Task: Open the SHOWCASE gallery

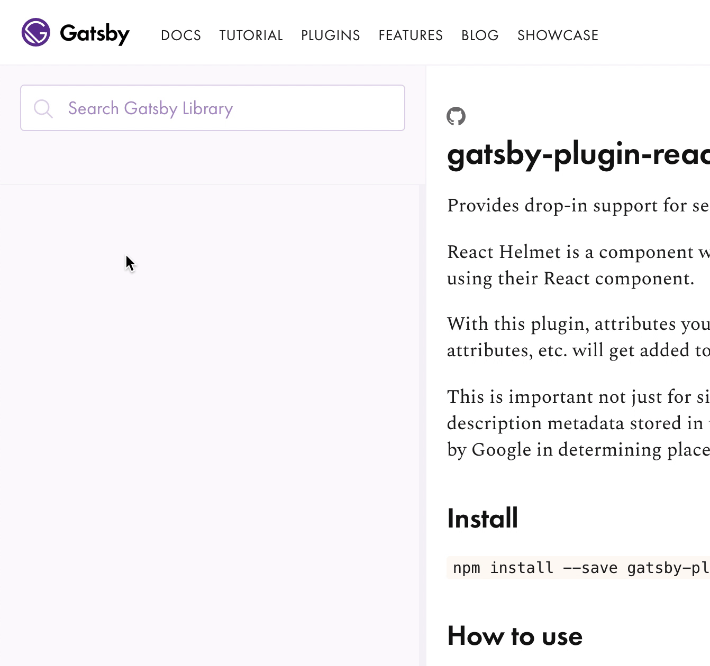Action: click(x=558, y=35)
